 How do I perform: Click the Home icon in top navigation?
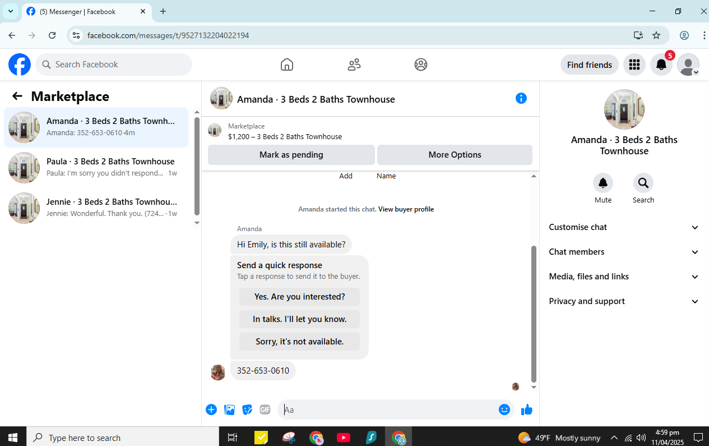287,65
